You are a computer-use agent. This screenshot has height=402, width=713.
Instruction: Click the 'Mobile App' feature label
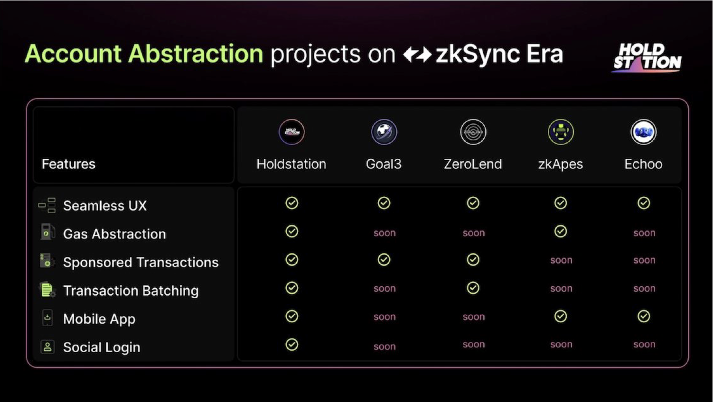[x=99, y=320]
